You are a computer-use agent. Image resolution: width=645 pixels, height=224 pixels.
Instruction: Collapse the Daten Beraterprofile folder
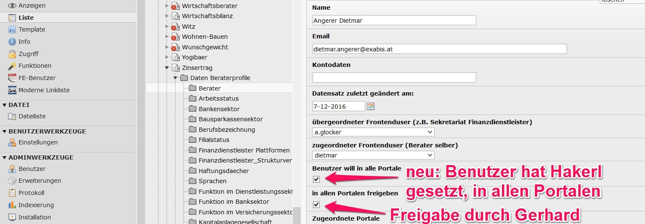pyautogui.click(x=175, y=78)
